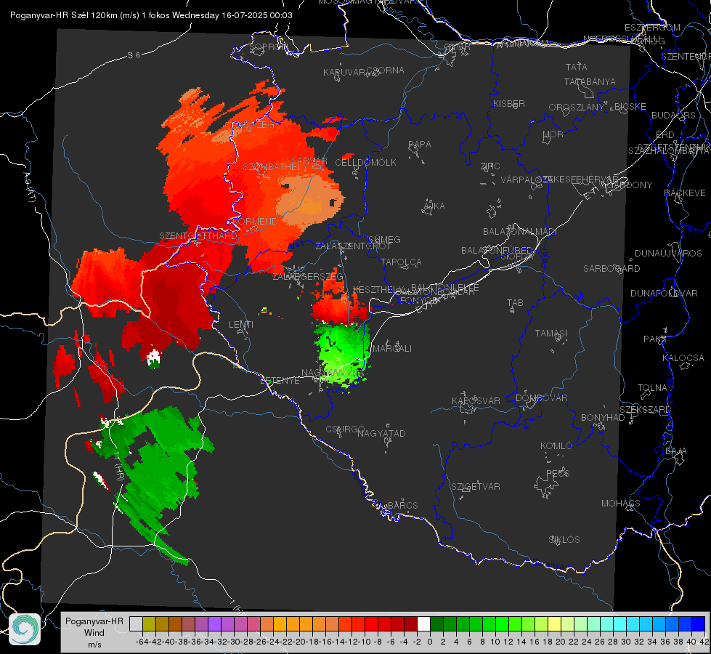Click the TATABANYA label
This screenshot has height=654, width=711.
click(x=590, y=82)
